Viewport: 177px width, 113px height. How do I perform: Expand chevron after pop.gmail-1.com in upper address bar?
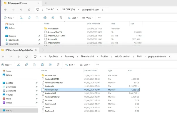click(x=103, y=10)
